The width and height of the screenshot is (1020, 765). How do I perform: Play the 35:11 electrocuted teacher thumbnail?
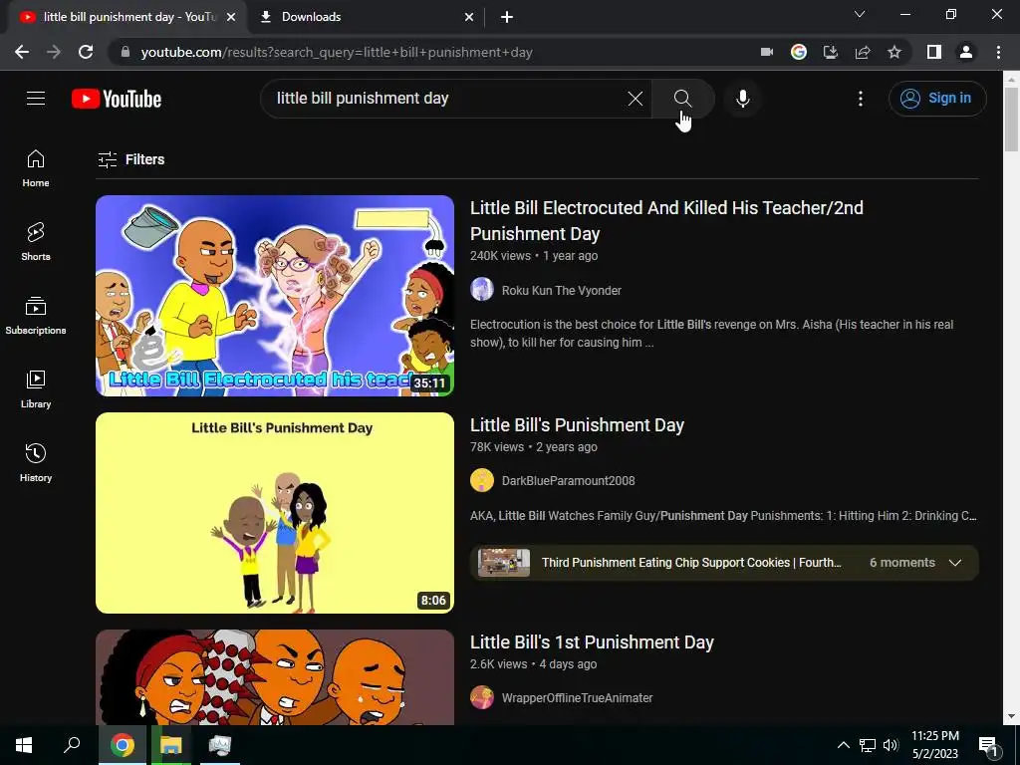(275, 295)
